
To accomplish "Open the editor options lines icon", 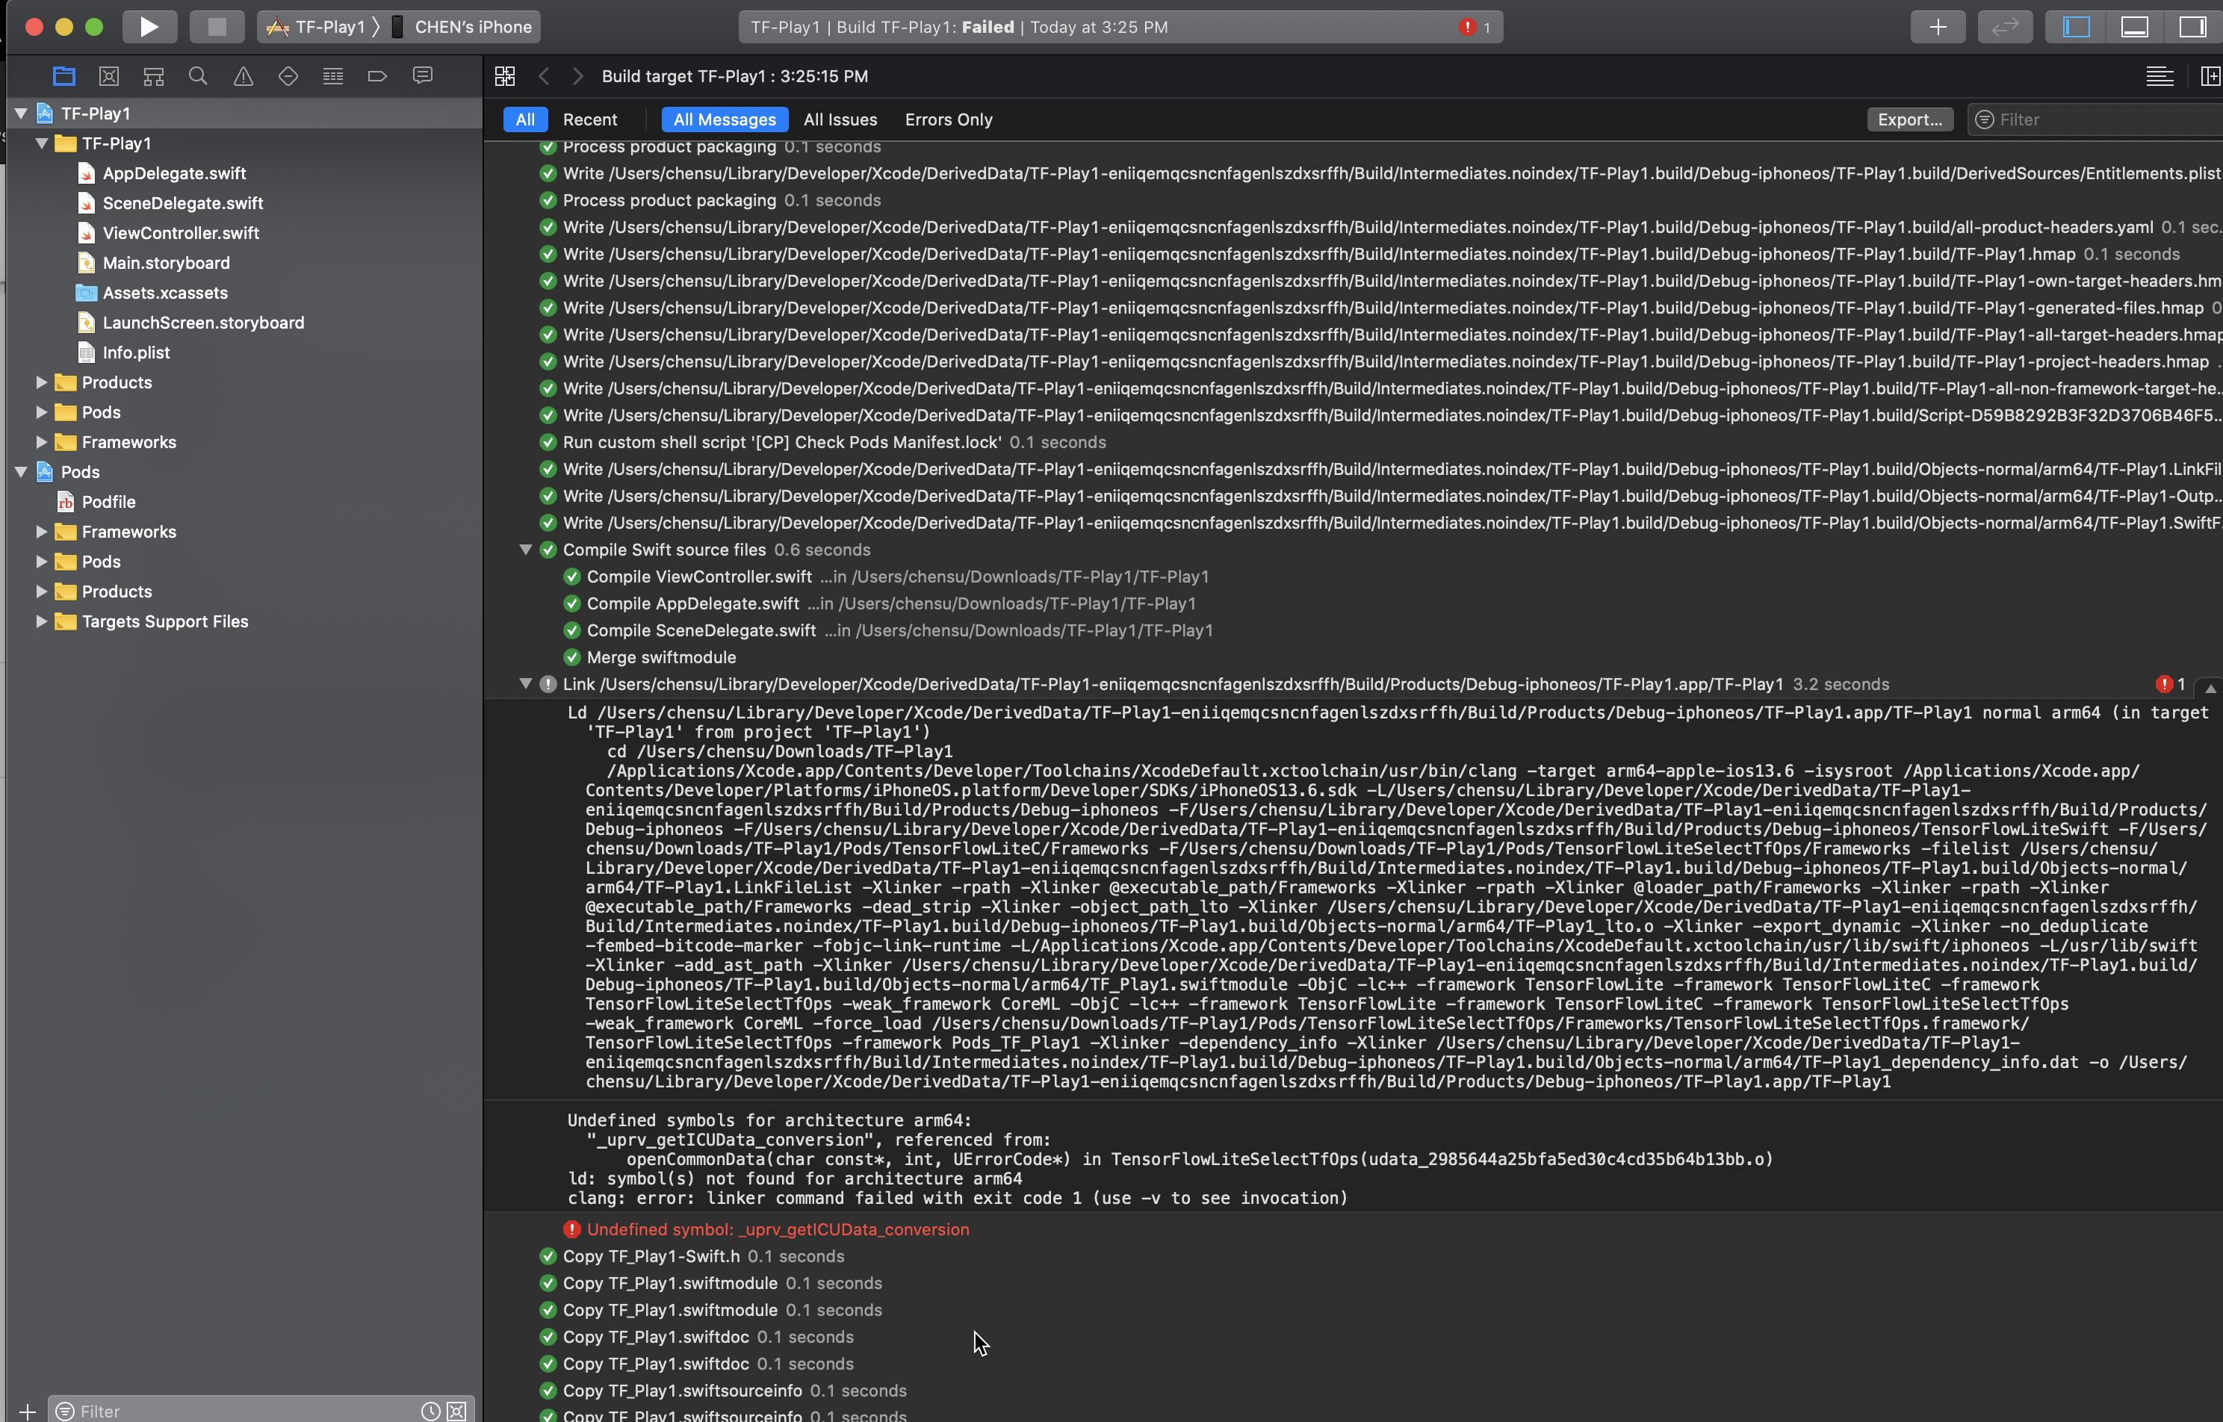I will tap(2160, 77).
